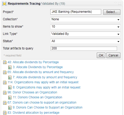Open the Collection dropdown
This screenshot has width=124, height=115.
pos(85,19)
